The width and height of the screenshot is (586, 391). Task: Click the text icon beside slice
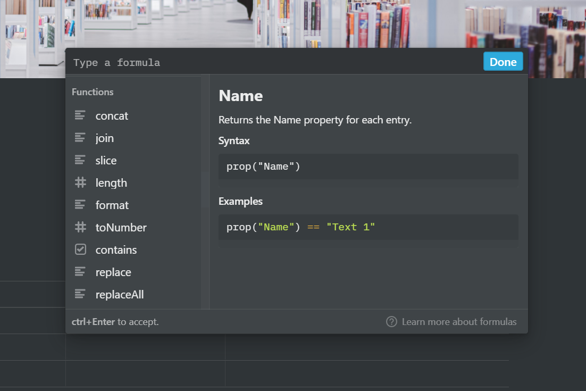(80, 160)
